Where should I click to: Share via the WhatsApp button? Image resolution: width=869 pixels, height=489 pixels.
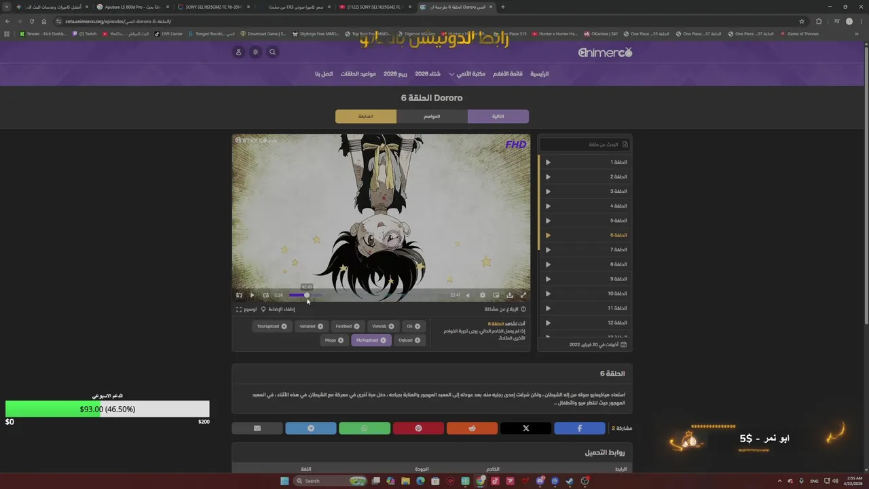(x=365, y=429)
